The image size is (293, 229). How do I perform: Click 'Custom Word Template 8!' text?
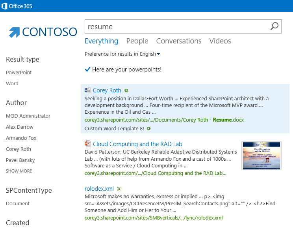click(114, 129)
